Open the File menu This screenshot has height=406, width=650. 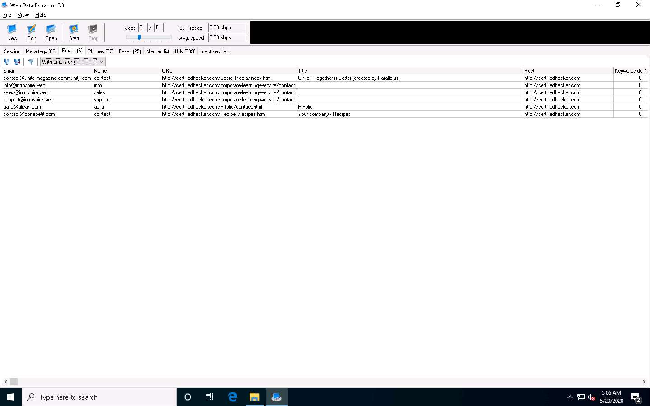click(x=7, y=15)
